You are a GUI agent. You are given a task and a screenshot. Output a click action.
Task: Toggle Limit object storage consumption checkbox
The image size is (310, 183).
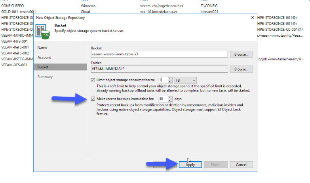tap(93, 80)
